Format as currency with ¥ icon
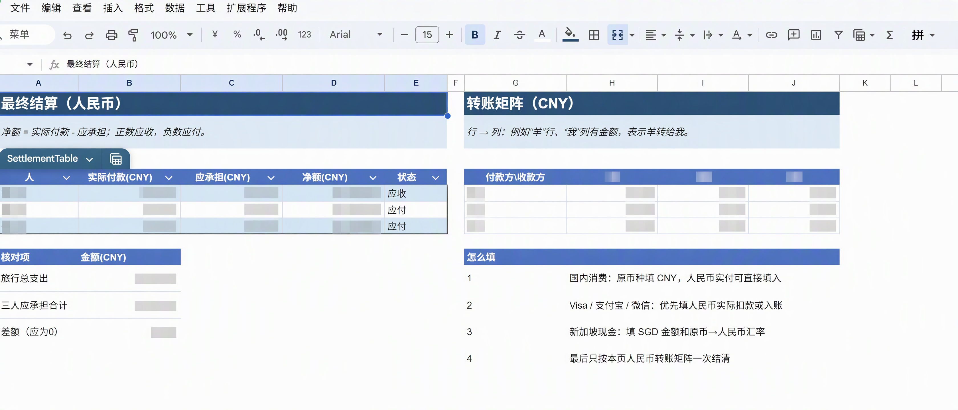Screen dimensions: 958x410 tap(215, 34)
